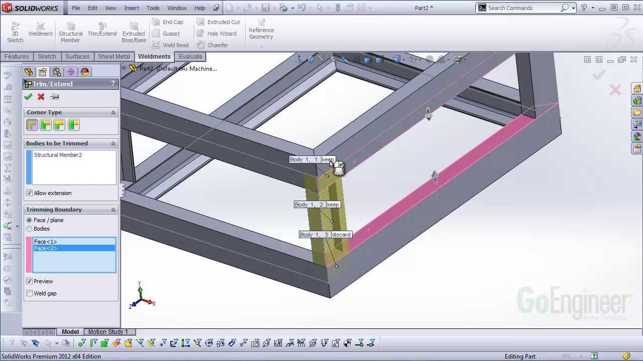Screen dimensions: 643x361
Task: Toggle the Preview checkbox
Action: [x=29, y=281]
